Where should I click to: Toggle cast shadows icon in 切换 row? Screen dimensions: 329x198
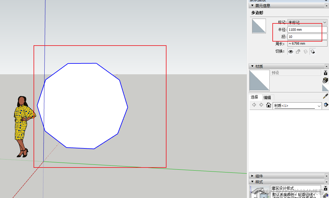point(313,52)
